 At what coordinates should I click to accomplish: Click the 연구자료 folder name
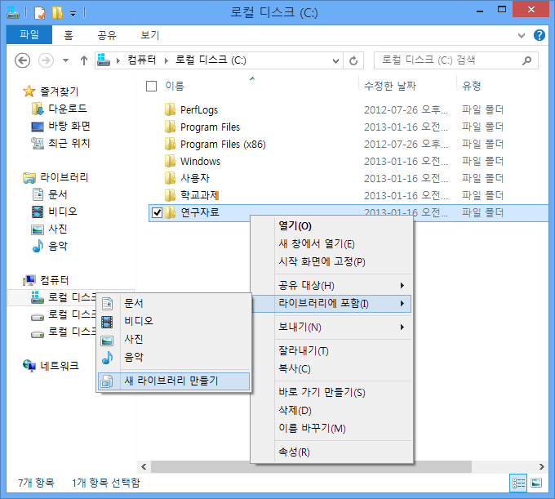(x=200, y=212)
